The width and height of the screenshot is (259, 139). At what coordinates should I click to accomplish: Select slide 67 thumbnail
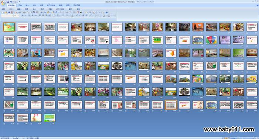pyautogui.click(x=131, y=66)
